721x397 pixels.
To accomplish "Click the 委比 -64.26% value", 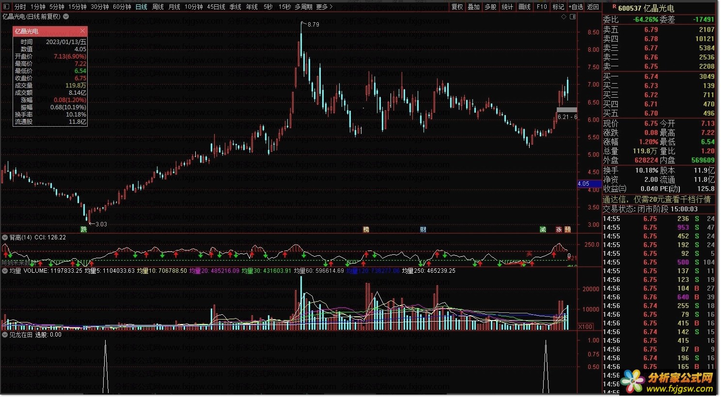I will [x=645, y=19].
